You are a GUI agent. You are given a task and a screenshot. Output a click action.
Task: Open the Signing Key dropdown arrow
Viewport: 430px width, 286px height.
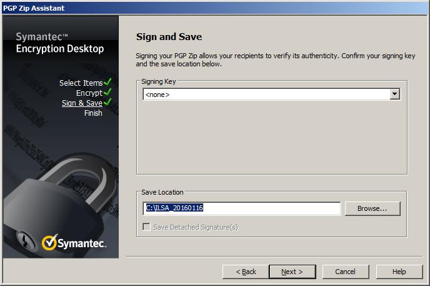click(394, 94)
